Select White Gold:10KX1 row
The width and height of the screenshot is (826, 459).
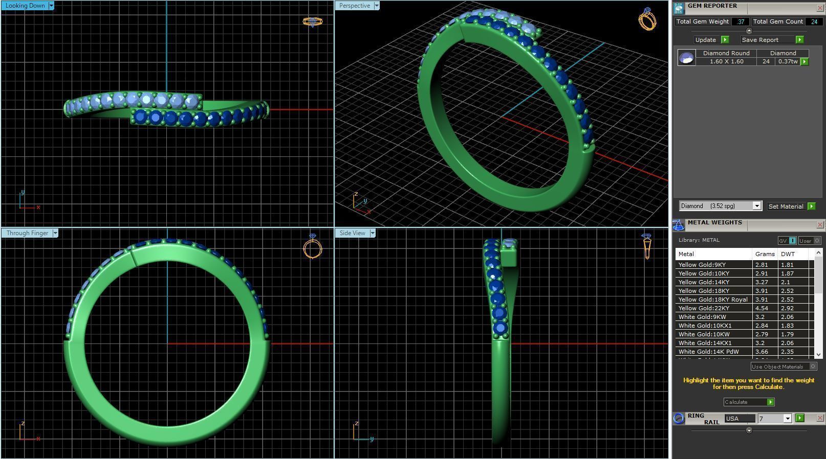tap(745, 326)
